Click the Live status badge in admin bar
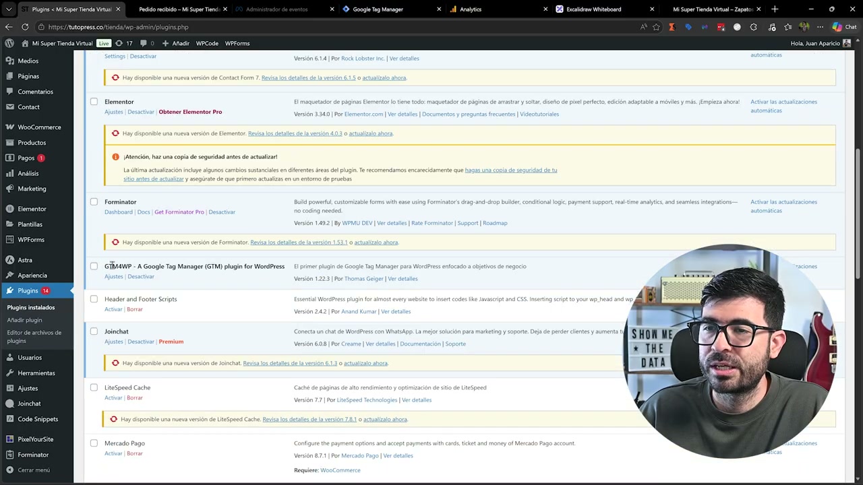 [103, 43]
